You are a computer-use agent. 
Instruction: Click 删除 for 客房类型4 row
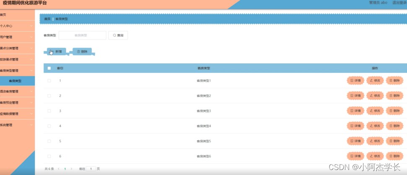coord(394,126)
